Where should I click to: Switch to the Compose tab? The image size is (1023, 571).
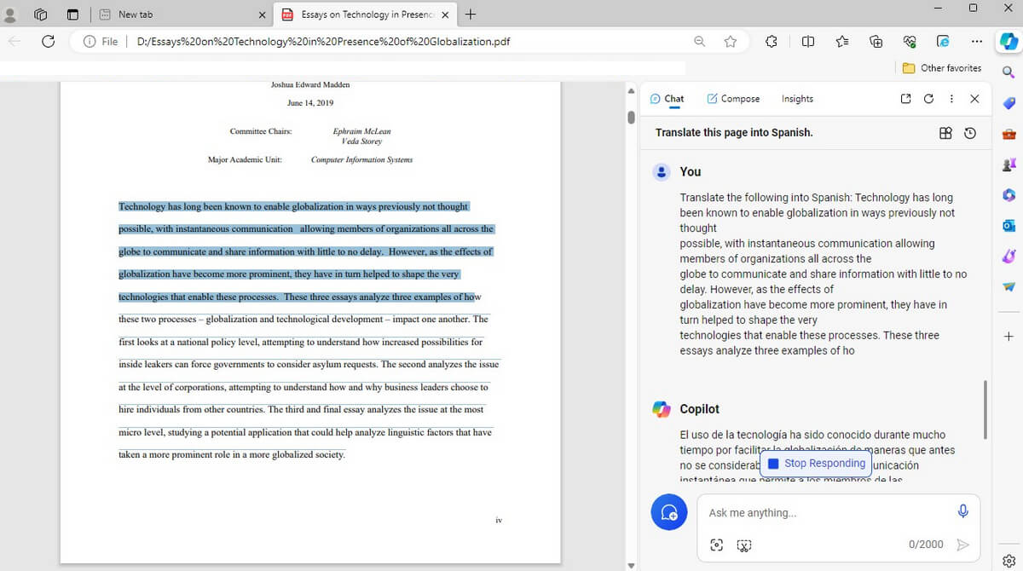pos(733,99)
